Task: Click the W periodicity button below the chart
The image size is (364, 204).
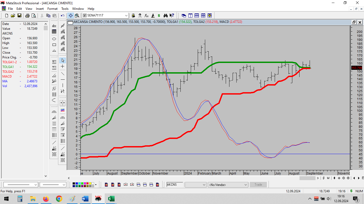Action: [328, 178]
